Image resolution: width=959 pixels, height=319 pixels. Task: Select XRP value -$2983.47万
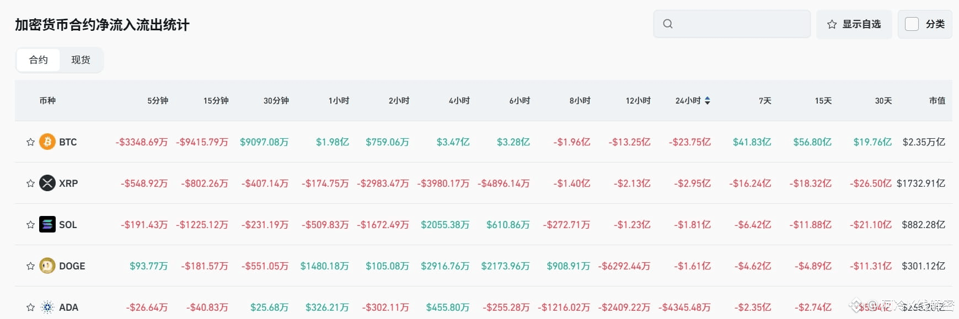click(383, 183)
